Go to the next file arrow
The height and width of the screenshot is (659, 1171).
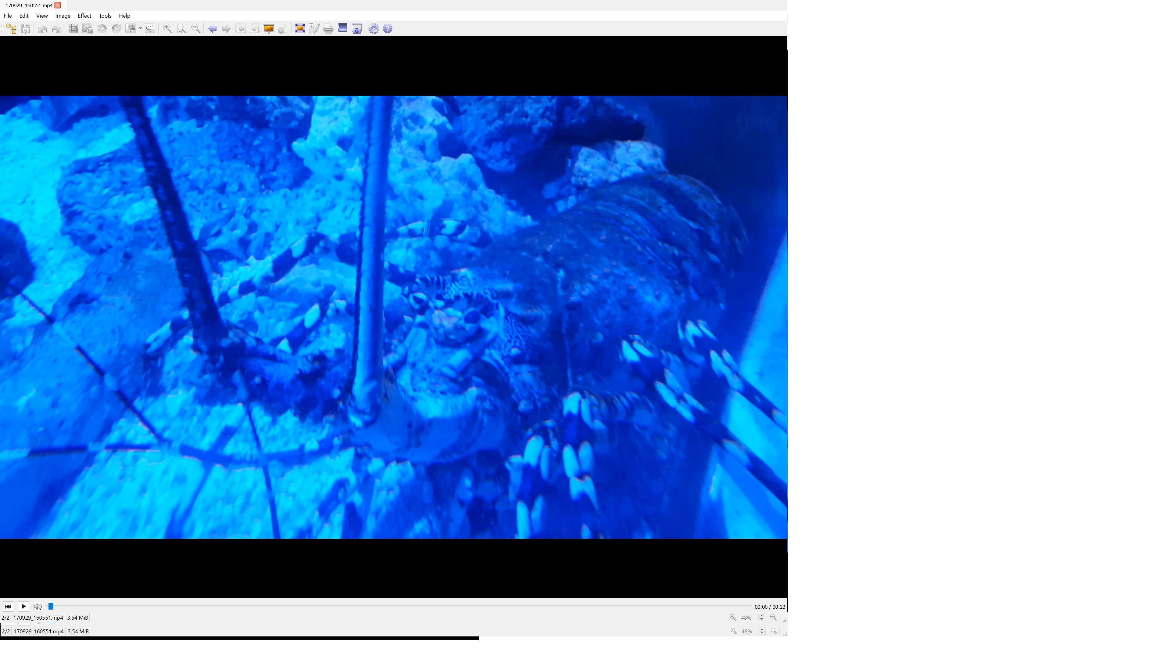(226, 29)
